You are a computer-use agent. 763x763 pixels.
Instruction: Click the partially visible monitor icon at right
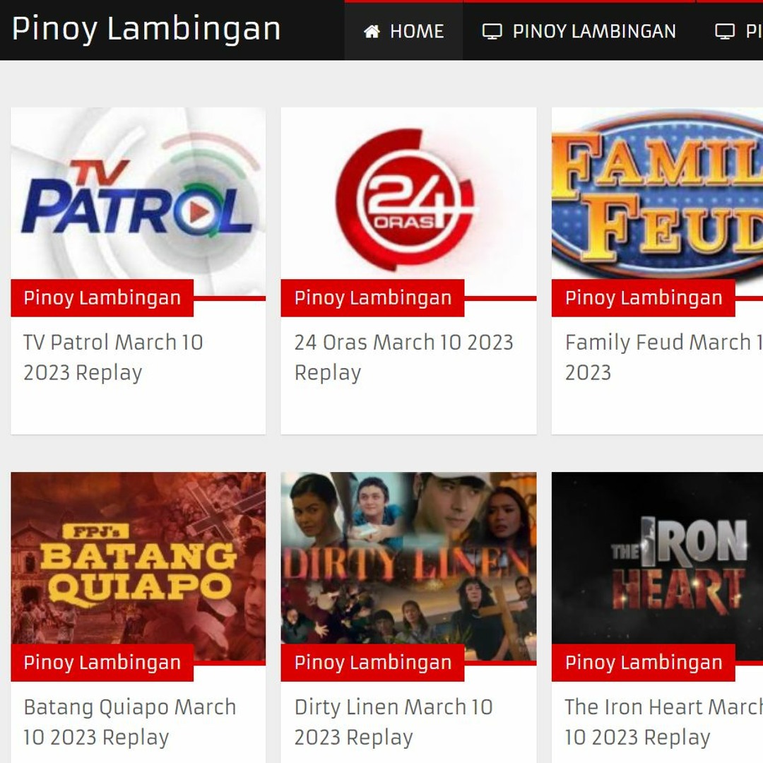tap(725, 32)
